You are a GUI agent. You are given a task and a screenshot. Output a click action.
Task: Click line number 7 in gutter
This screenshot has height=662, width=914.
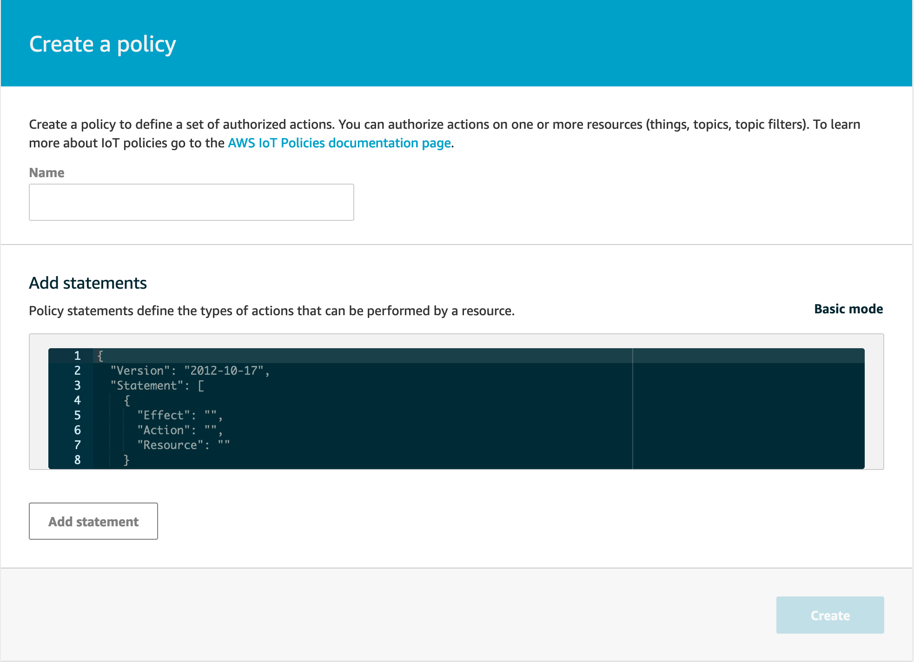77,445
